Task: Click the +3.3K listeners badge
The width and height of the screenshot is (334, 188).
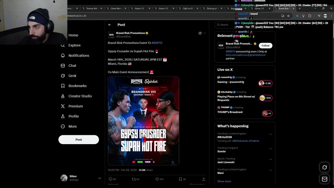Action: click(x=265, y=83)
